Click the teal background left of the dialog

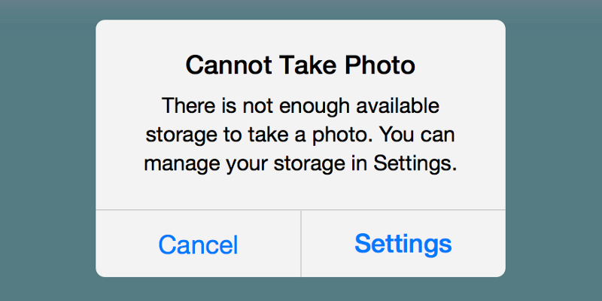point(47,150)
